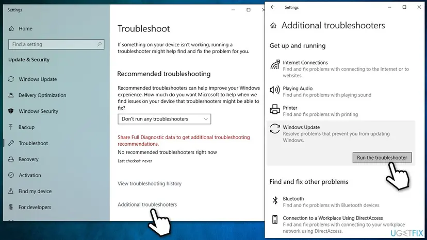Open Delivery Optimization settings
427x240 pixels.
[x=42, y=95]
